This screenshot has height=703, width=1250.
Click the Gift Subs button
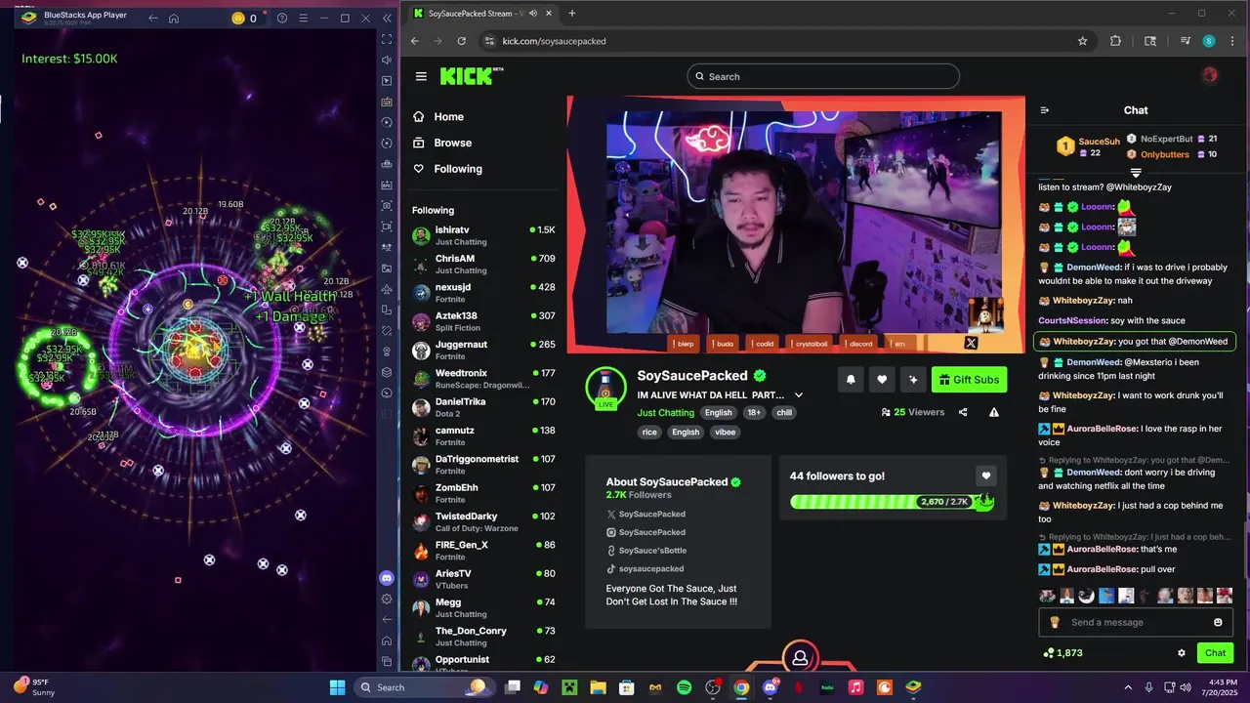click(969, 380)
